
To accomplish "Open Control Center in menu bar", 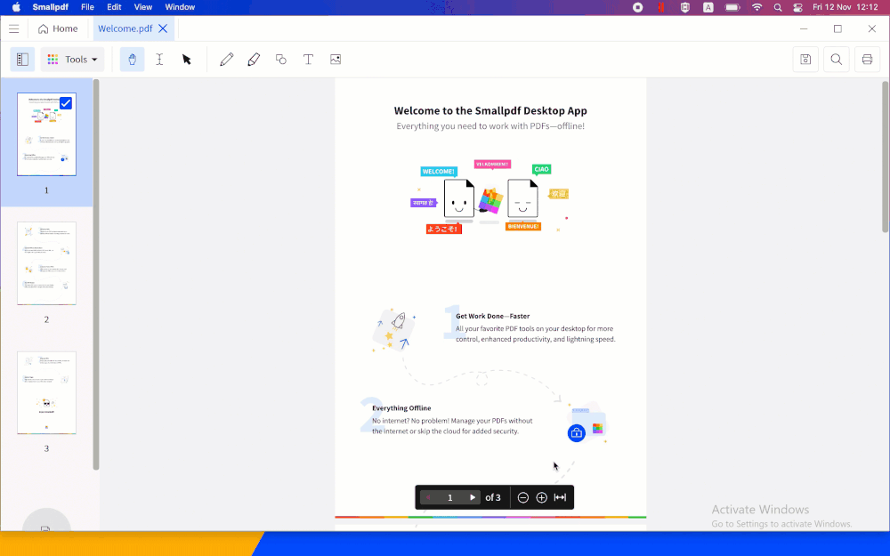I will 797,7.
